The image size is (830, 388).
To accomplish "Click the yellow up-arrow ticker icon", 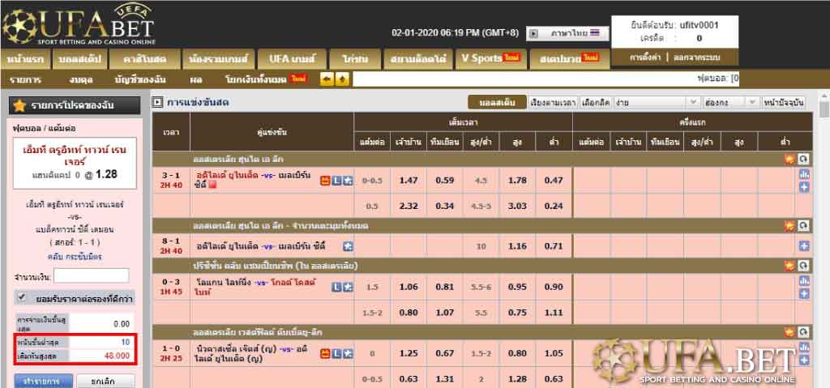I will 342,80.
